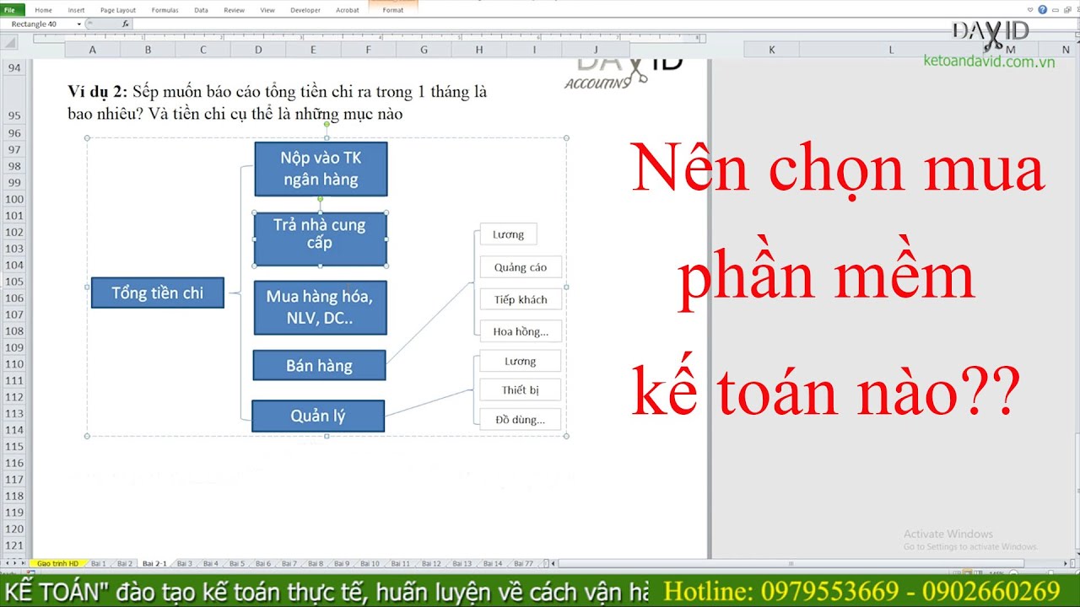1080x607 pixels.
Task: Open the Data ribbon tab
Action: click(x=201, y=10)
